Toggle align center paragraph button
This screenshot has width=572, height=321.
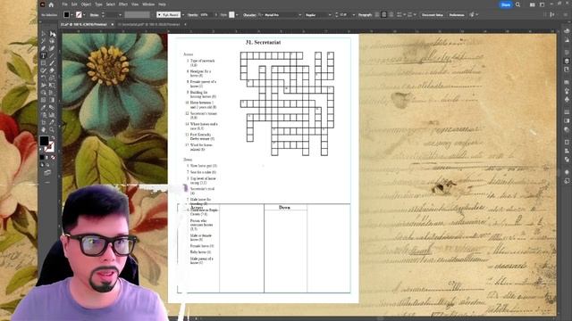(x=384, y=15)
